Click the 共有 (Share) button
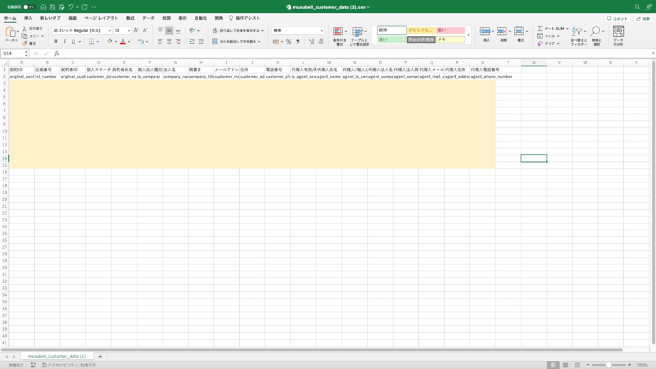656x369 pixels. [643, 18]
